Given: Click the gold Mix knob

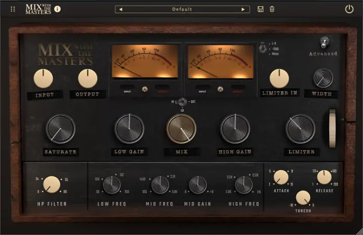Looking at the screenshot, I should click(x=181, y=128).
